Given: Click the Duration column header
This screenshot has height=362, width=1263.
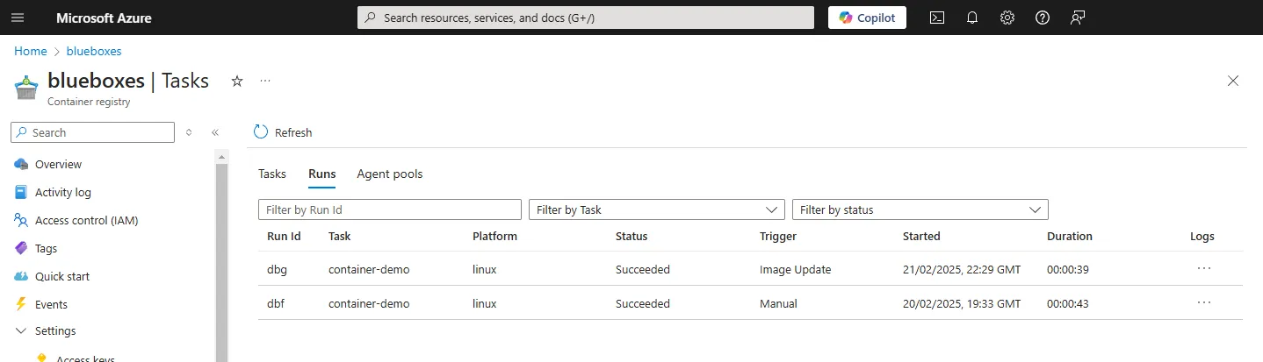Looking at the screenshot, I should tap(1070, 236).
